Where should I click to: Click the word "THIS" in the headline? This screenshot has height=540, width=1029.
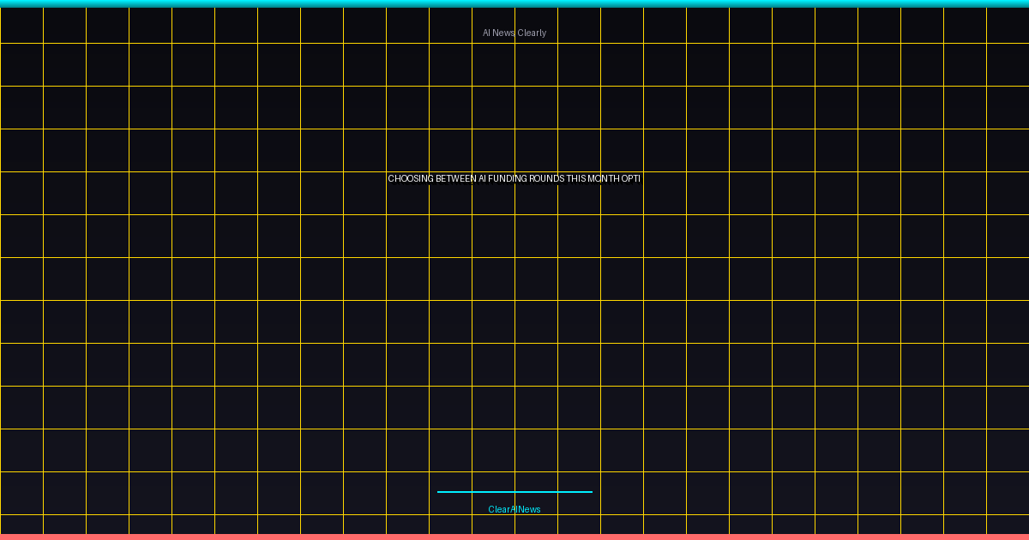click(575, 179)
